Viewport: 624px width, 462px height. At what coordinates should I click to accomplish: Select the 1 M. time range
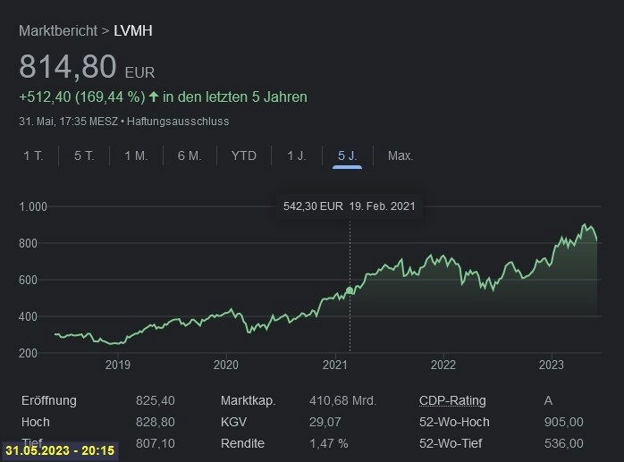pyautogui.click(x=136, y=155)
